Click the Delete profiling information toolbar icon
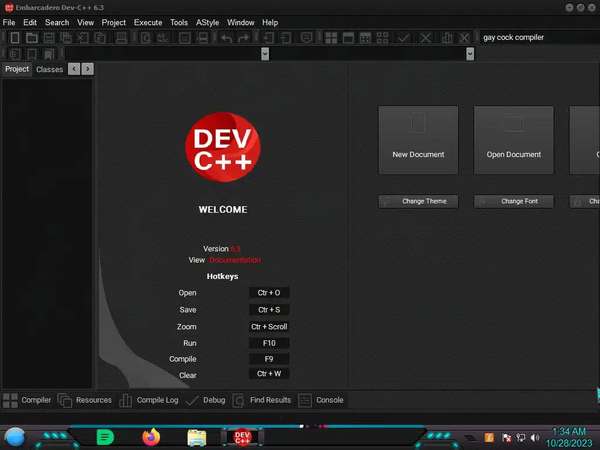The image size is (600, 450). tap(464, 37)
